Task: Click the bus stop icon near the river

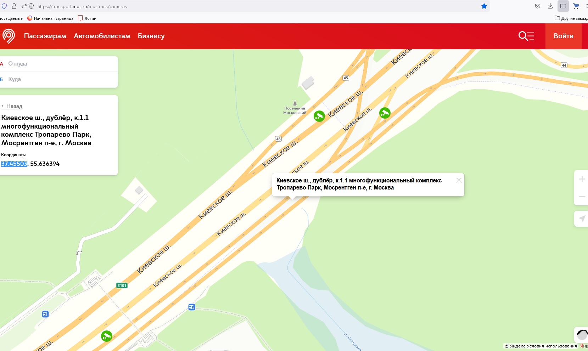Action: click(191, 307)
